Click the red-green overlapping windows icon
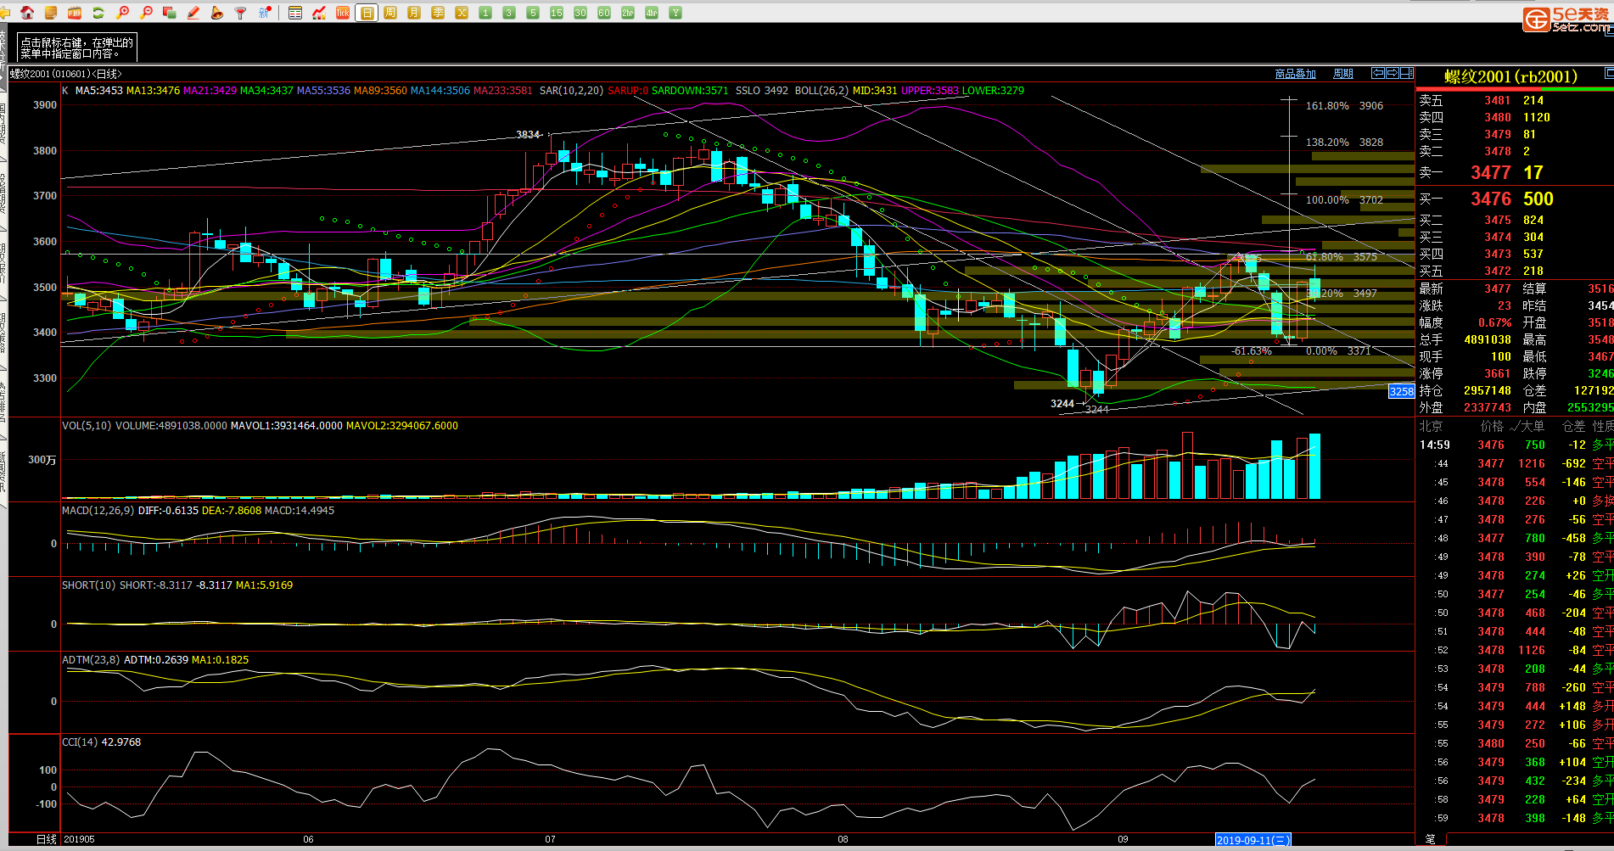 click(170, 13)
